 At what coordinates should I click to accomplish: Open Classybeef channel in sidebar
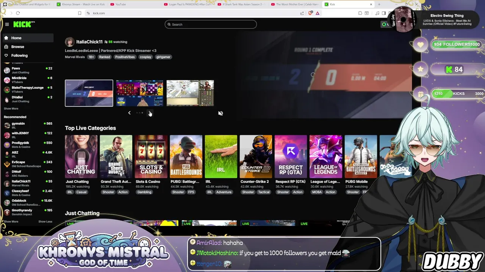click(x=28, y=193)
